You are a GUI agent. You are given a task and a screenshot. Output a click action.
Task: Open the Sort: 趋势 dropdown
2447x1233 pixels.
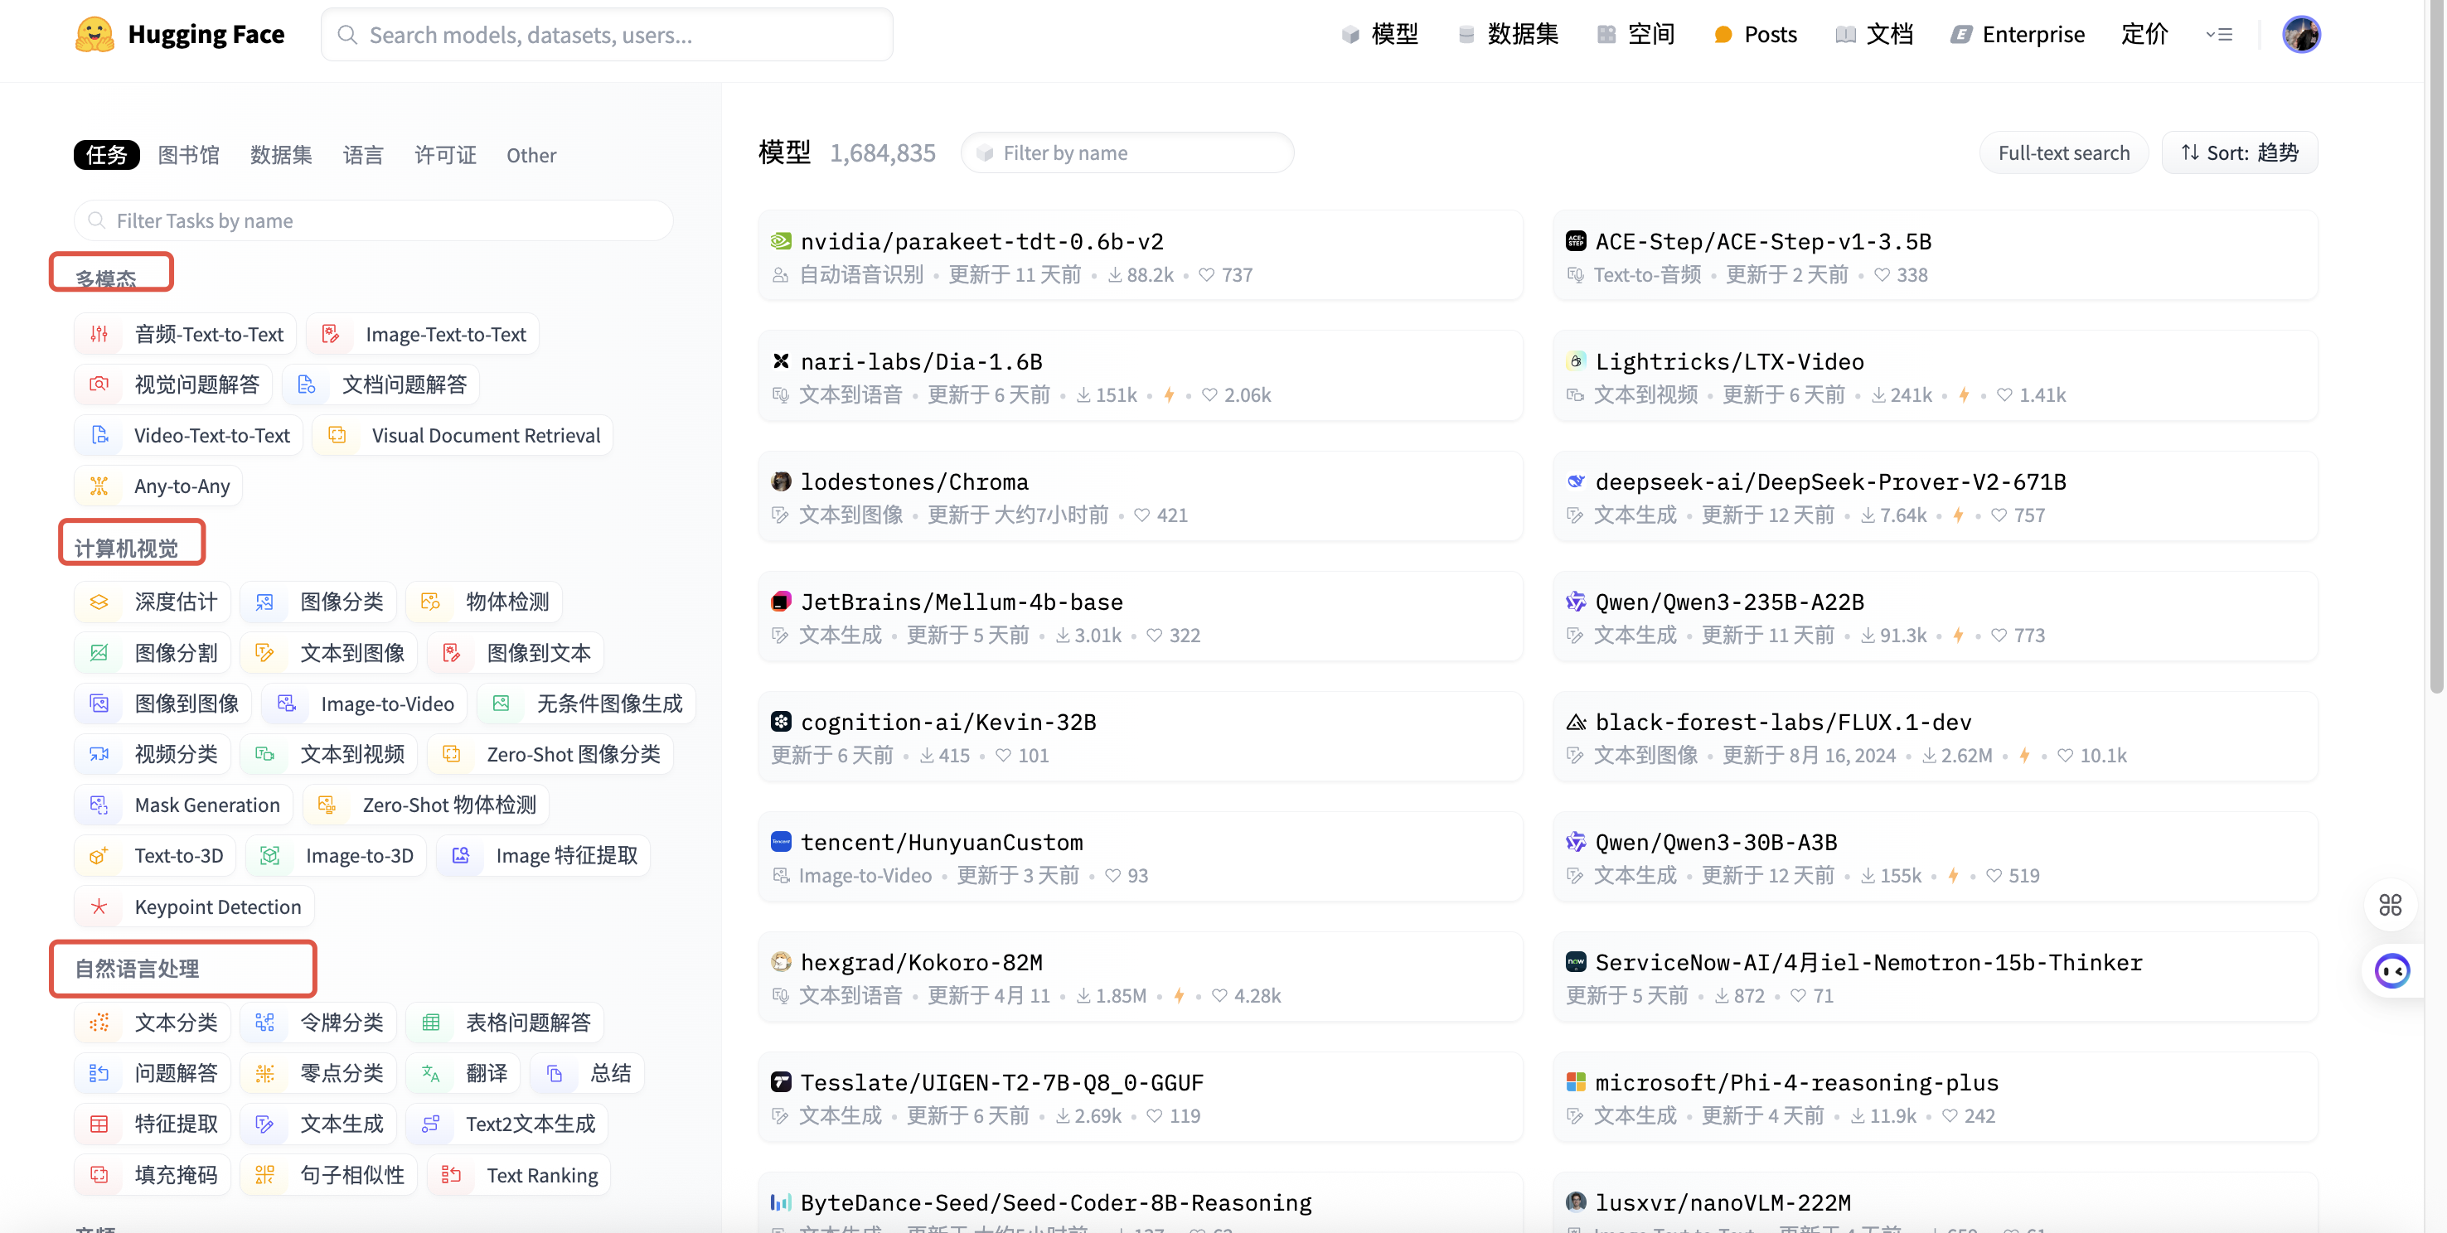(x=2239, y=153)
